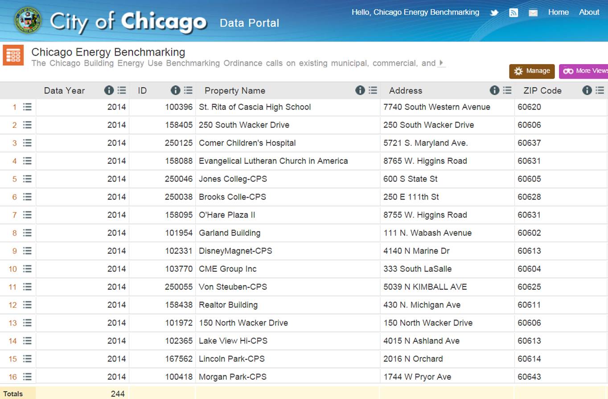This screenshot has height=399, width=608.
Task: Show info for Address column
Action: tap(494, 90)
